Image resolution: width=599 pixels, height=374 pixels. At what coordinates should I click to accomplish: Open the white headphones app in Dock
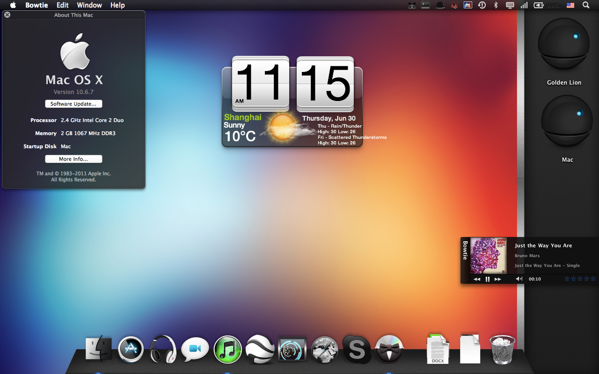163,349
